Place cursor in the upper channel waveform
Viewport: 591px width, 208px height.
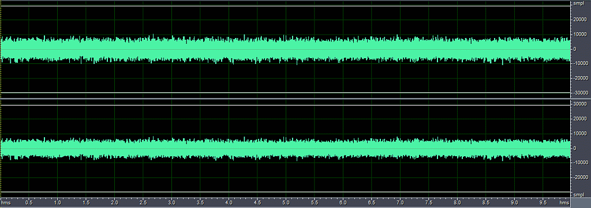[x=285, y=50]
